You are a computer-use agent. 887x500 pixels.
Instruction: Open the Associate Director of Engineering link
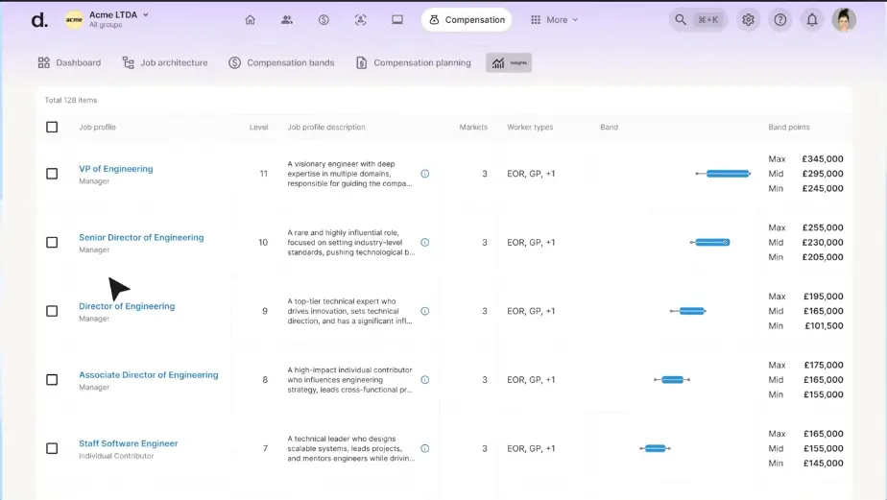click(x=148, y=375)
